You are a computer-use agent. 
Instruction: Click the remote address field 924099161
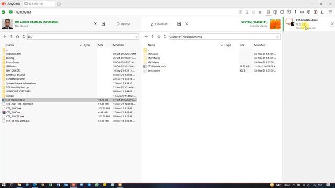24,13
